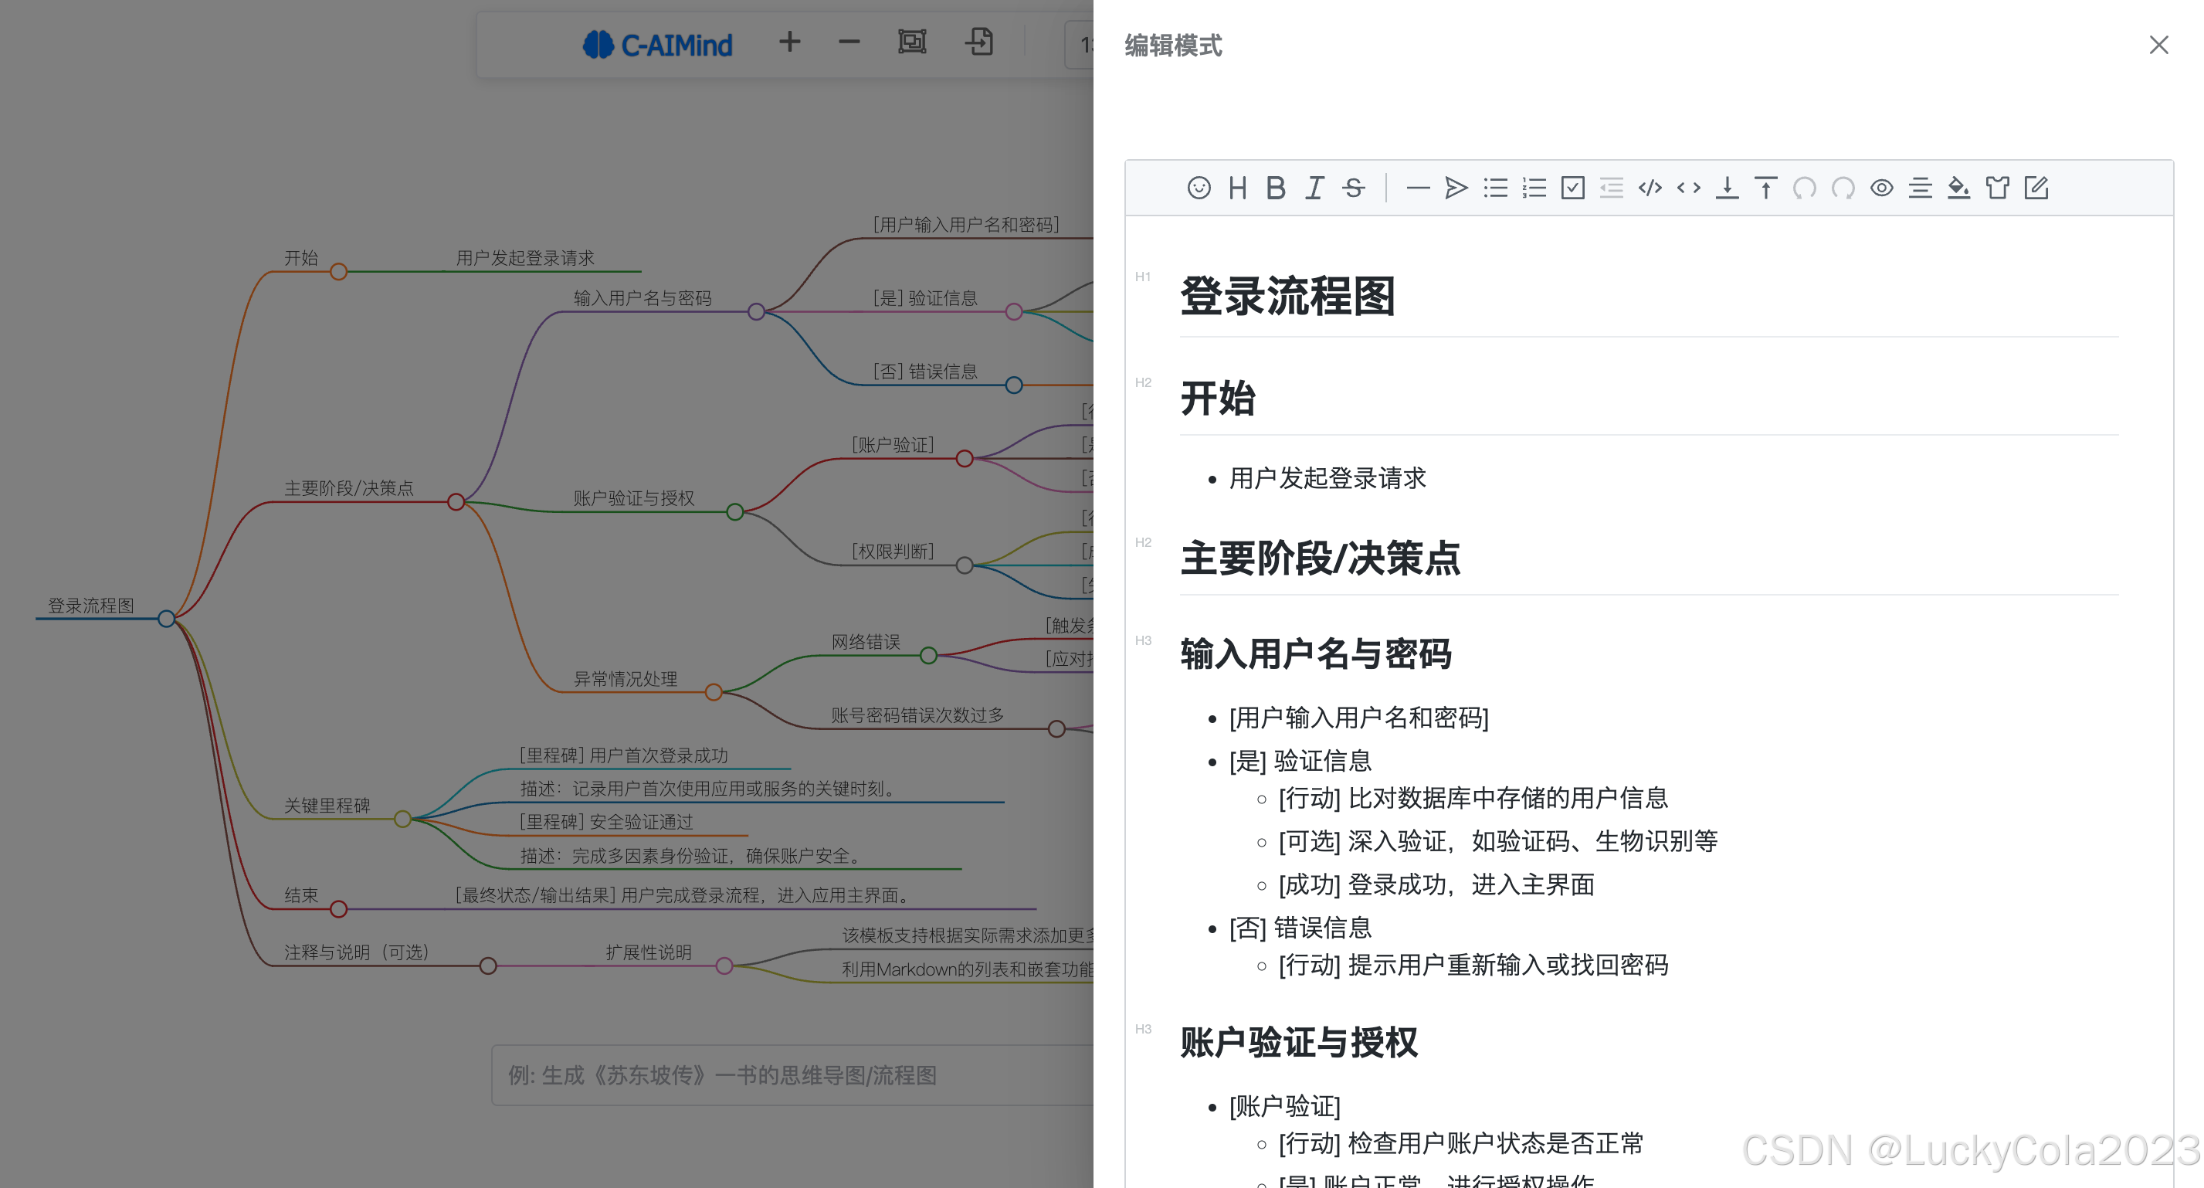Toggle the eye preview mode
The width and height of the screenshot is (2204, 1188).
pyautogui.click(x=1881, y=188)
